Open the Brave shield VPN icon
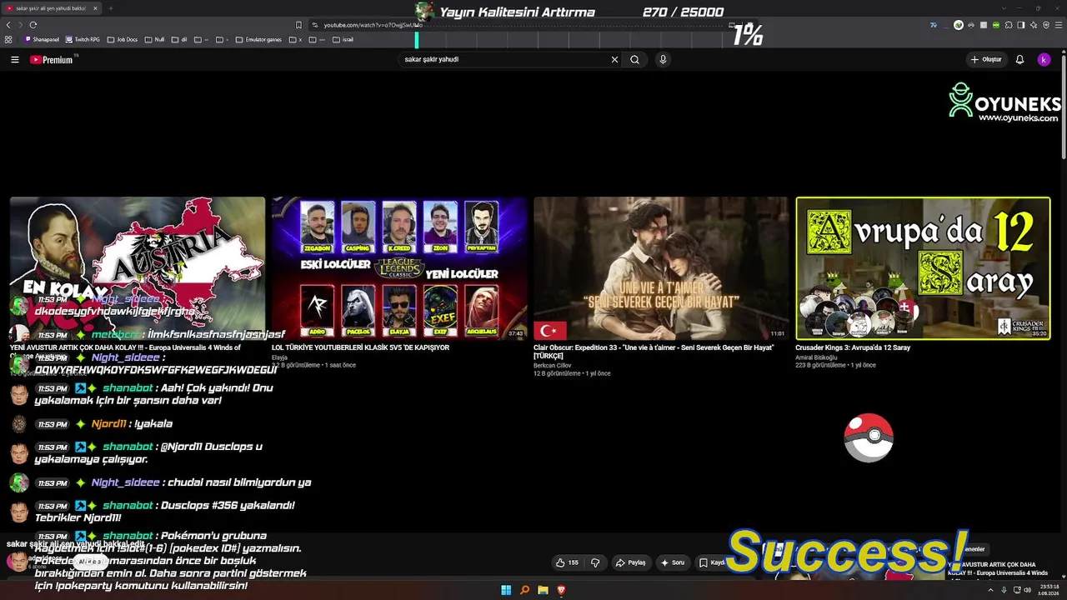Viewport: 1067px width, 600px height. coord(1046,25)
